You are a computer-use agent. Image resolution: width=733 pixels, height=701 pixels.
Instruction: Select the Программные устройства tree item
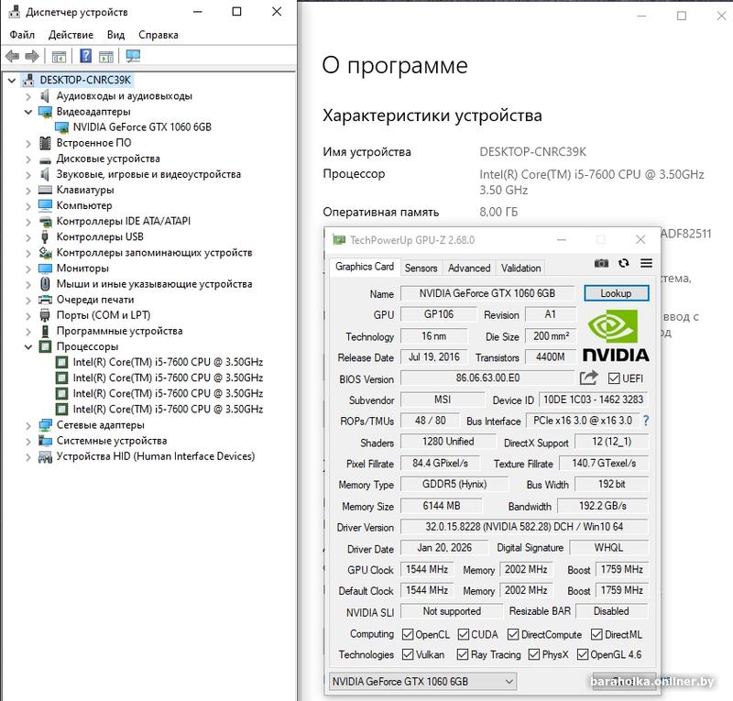tap(119, 331)
